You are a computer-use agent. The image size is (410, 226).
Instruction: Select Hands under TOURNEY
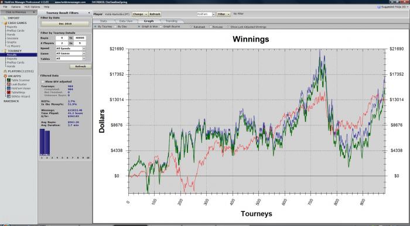click(x=11, y=66)
